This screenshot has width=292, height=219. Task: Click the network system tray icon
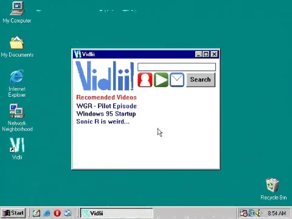pos(251,213)
